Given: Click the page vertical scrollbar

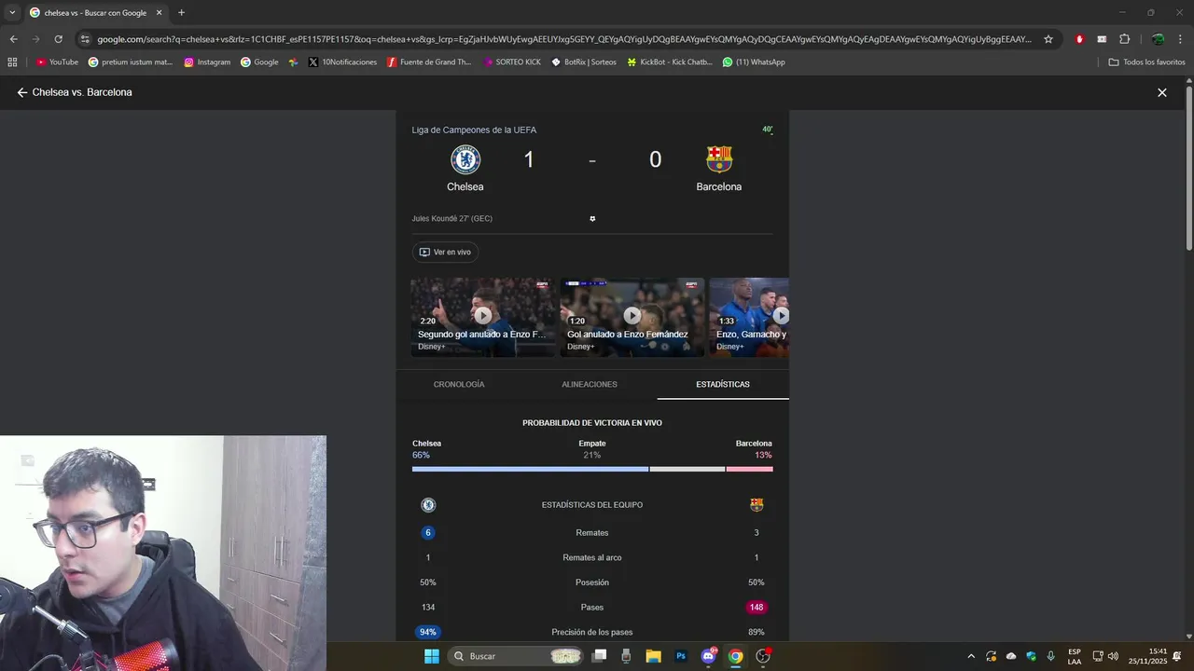Looking at the screenshot, I should click(x=1188, y=168).
